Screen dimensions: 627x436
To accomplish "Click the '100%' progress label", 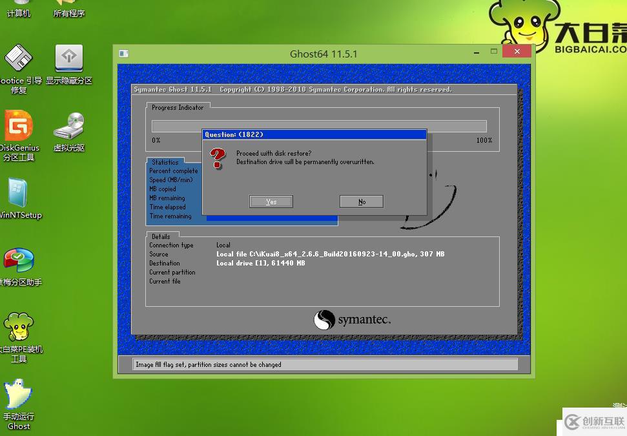I will [x=484, y=140].
